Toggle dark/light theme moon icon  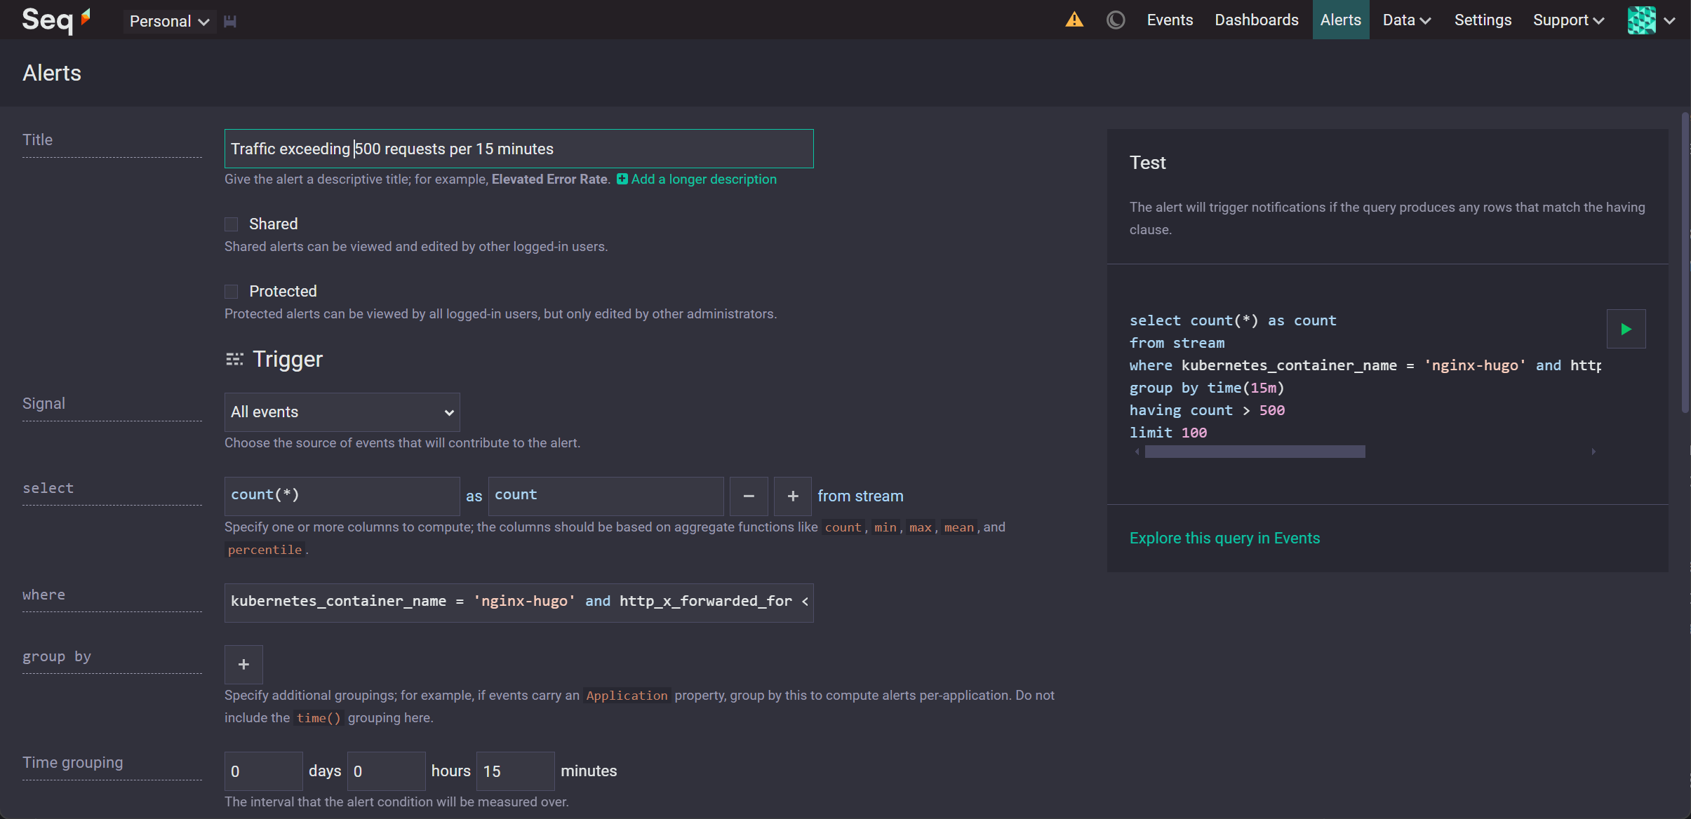pyautogui.click(x=1116, y=20)
